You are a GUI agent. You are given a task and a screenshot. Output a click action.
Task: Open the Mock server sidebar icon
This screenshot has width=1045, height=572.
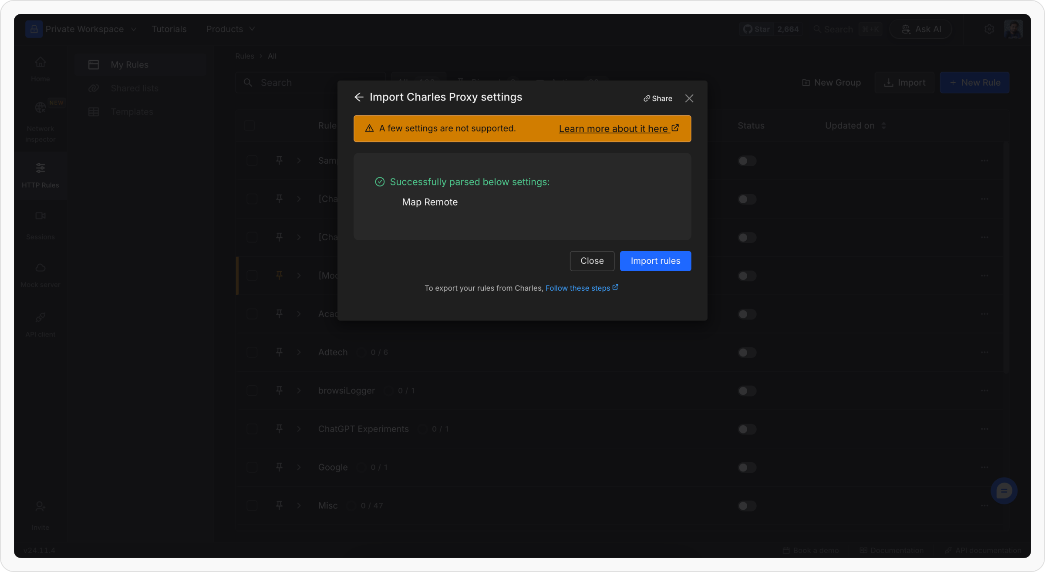click(x=40, y=268)
